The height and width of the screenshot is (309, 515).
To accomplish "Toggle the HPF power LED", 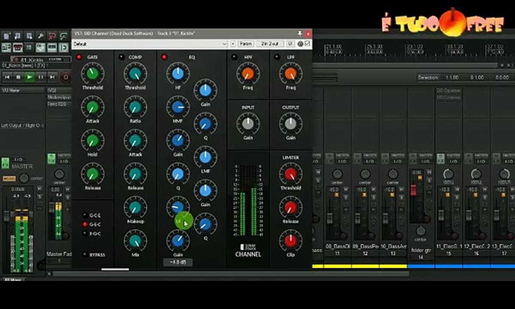I will point(234,57).
